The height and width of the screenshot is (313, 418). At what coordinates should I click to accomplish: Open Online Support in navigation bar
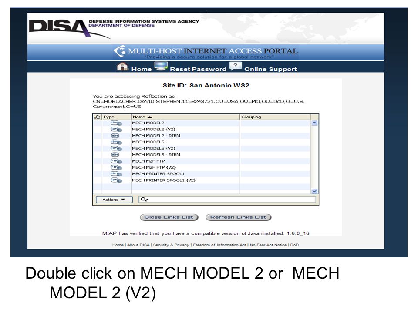click(x=270, y=69)
